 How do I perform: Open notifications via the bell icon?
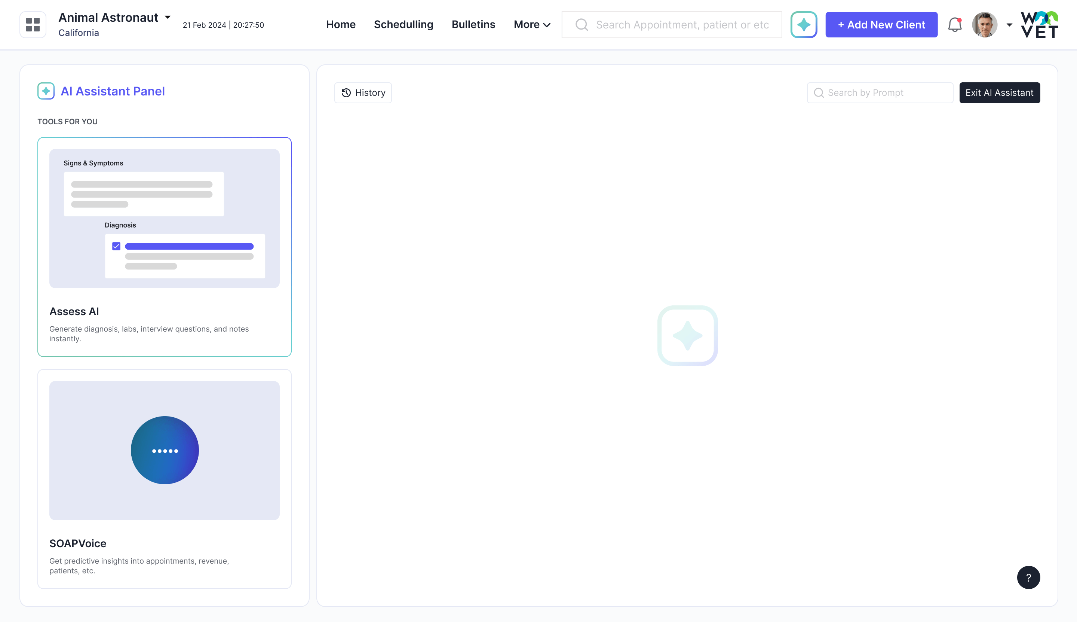pyautogui.click(x=954, y=24)
